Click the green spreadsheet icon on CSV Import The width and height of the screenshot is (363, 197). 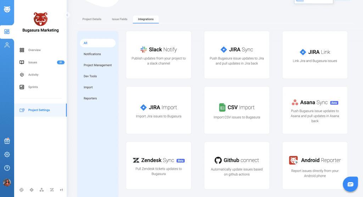(222, 108)
